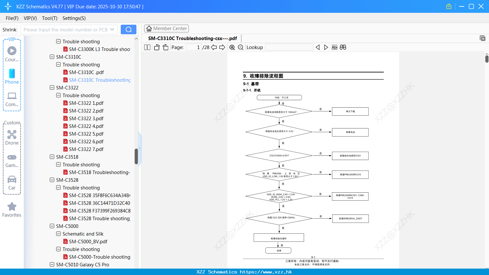This screenshot has width=489, height=275.
Task: Rotate page counterclockwise
Action: [x=157, y=47]
